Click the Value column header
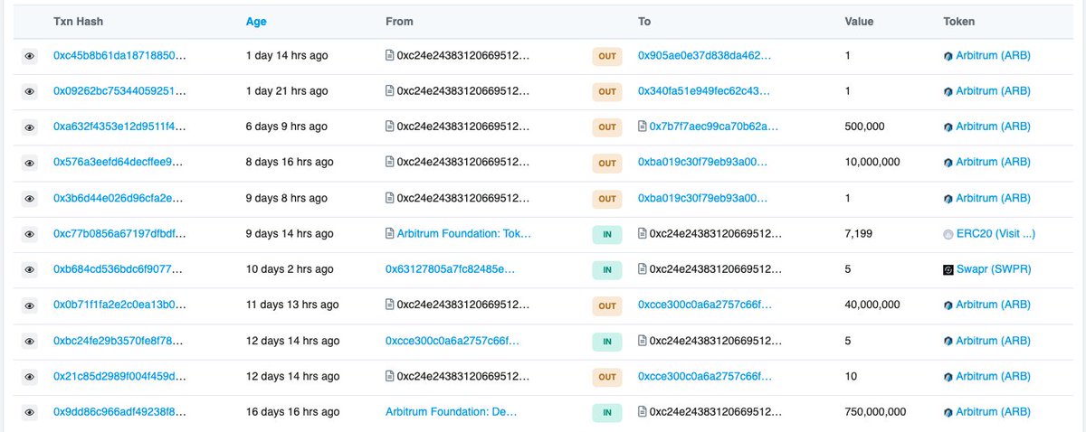Viewport: 1086px width, 432px height. 859,21
